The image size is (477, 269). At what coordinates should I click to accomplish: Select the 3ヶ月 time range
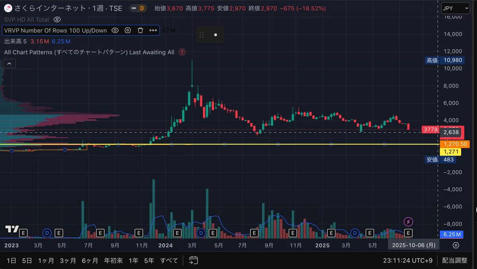pos(68,261)
